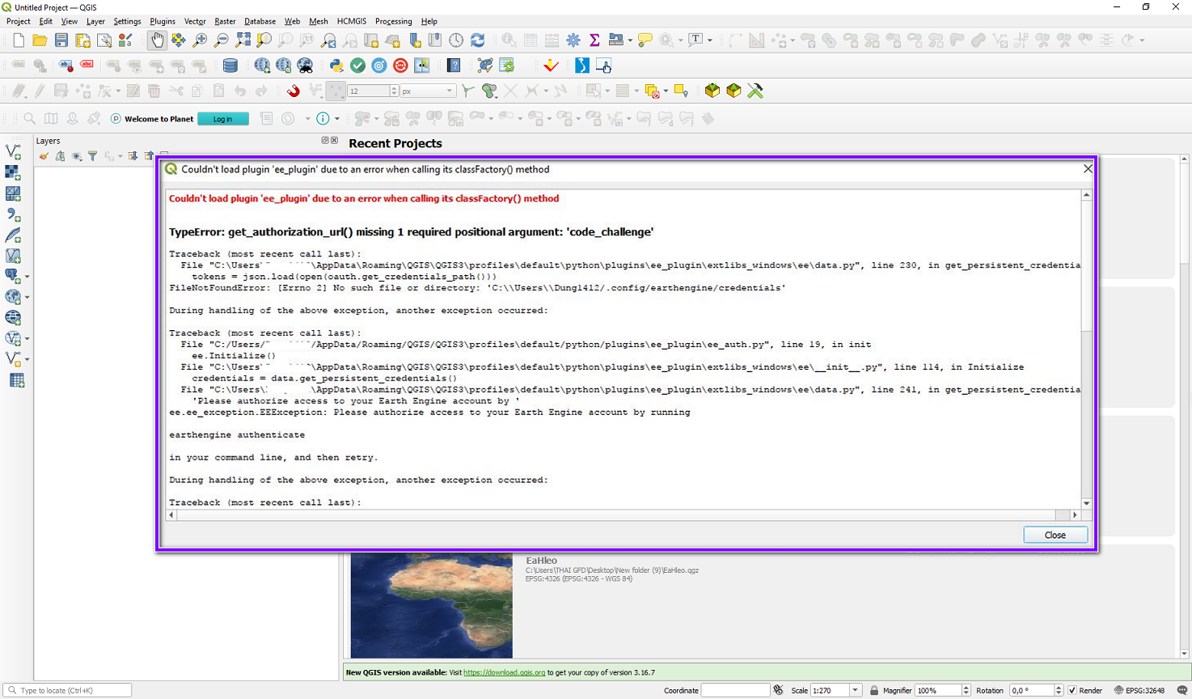Open a project with the folder icon

(40, 40)
